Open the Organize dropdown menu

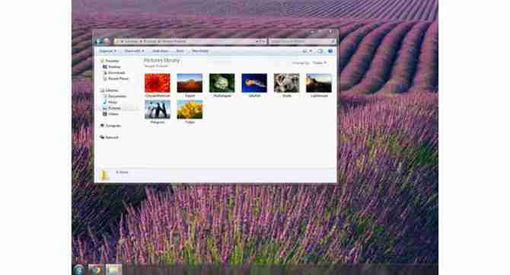(107, 51)
